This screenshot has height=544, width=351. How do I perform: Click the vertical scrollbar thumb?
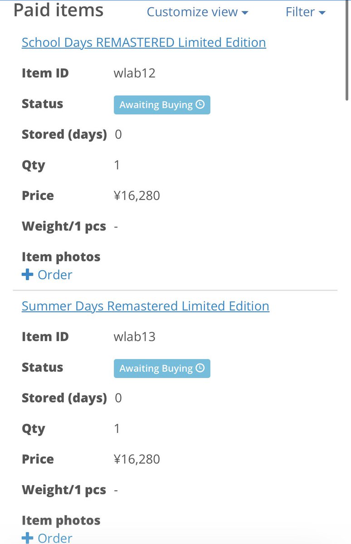[x=348, y=50]
